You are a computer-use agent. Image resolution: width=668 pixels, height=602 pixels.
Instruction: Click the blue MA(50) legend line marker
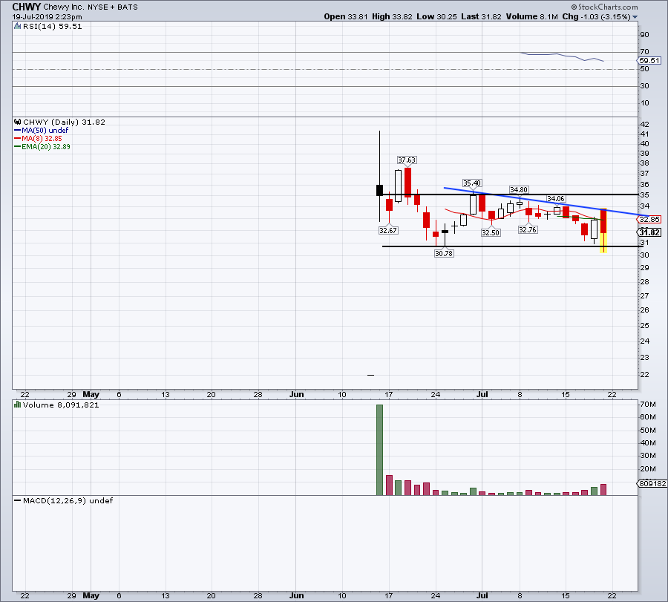tap(18, 131)
